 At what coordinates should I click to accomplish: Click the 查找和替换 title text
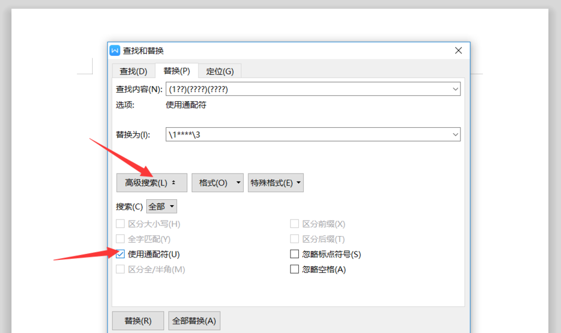click(x=143, y=51)
